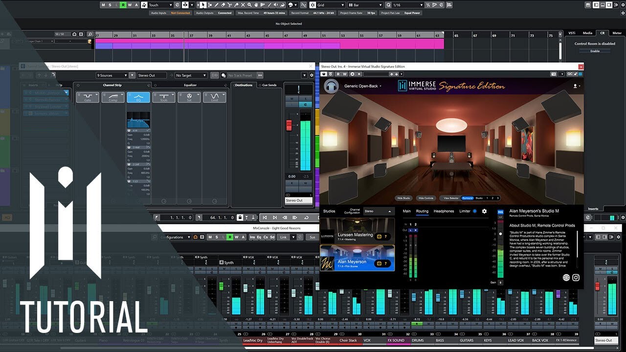Adjust the Stereo Out channel fader
Screen dimensions: 626x352
(x=289, y=126)
